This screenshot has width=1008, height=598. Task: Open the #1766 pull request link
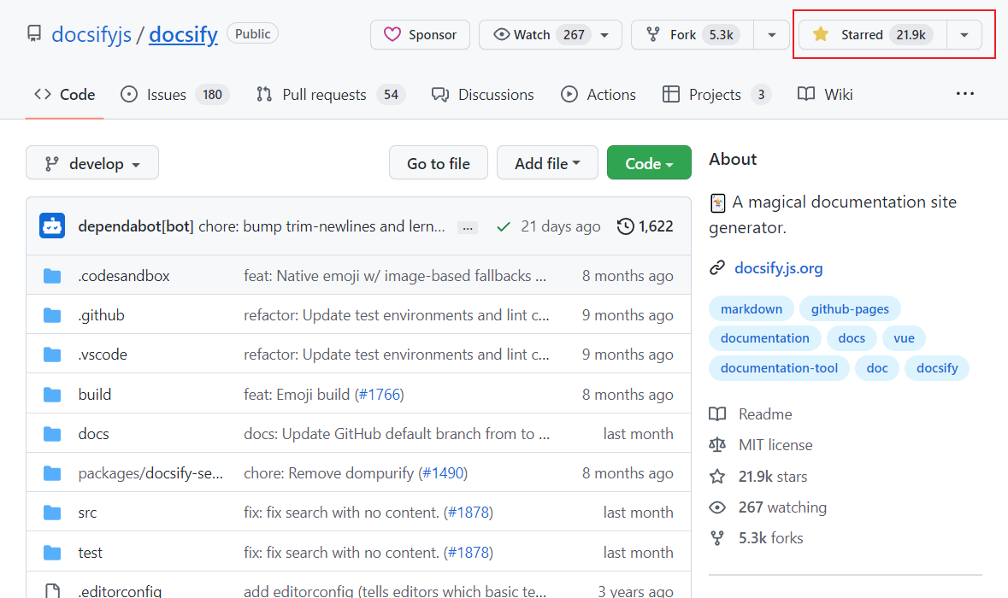pos(380,394)
